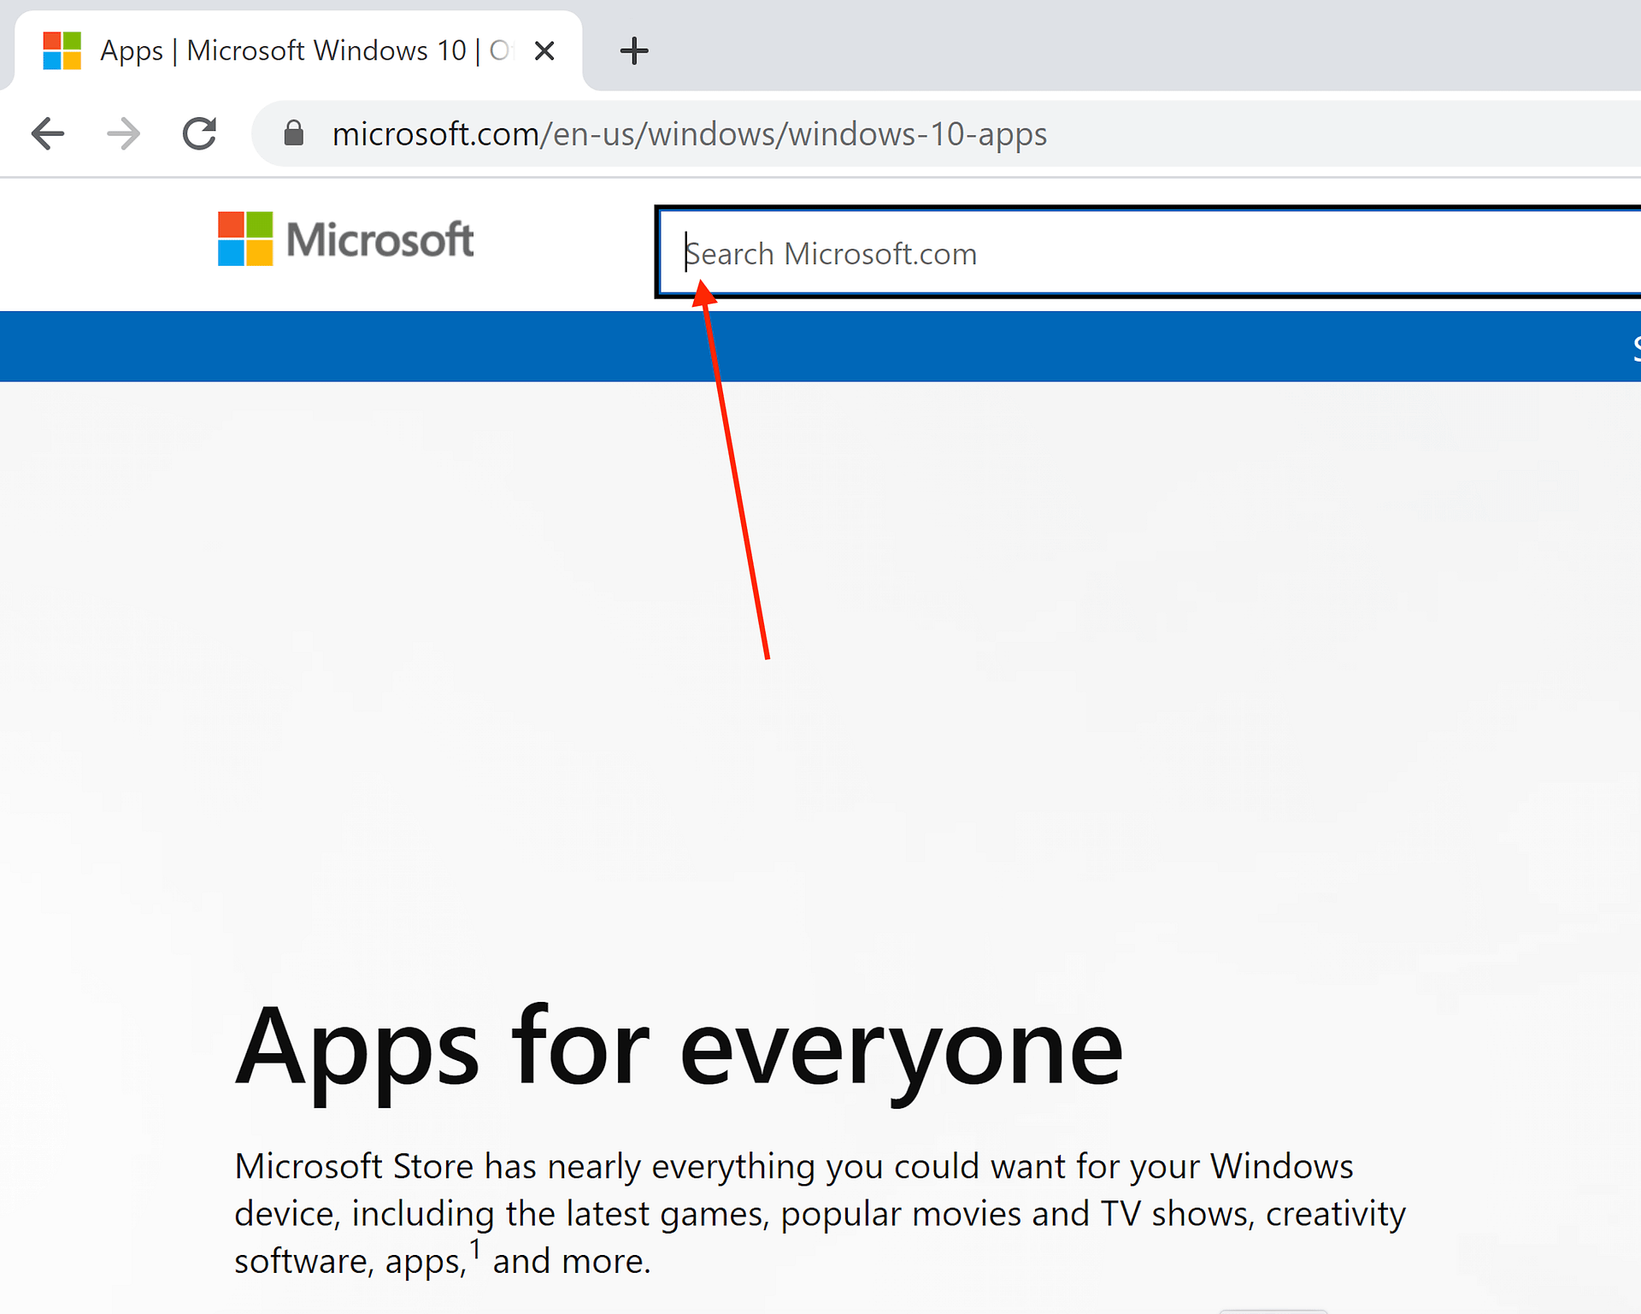This screenshot has width=1641, height=1314.
Task: Click the Microsoft Store description paragraph
Action: (819, 1213)
